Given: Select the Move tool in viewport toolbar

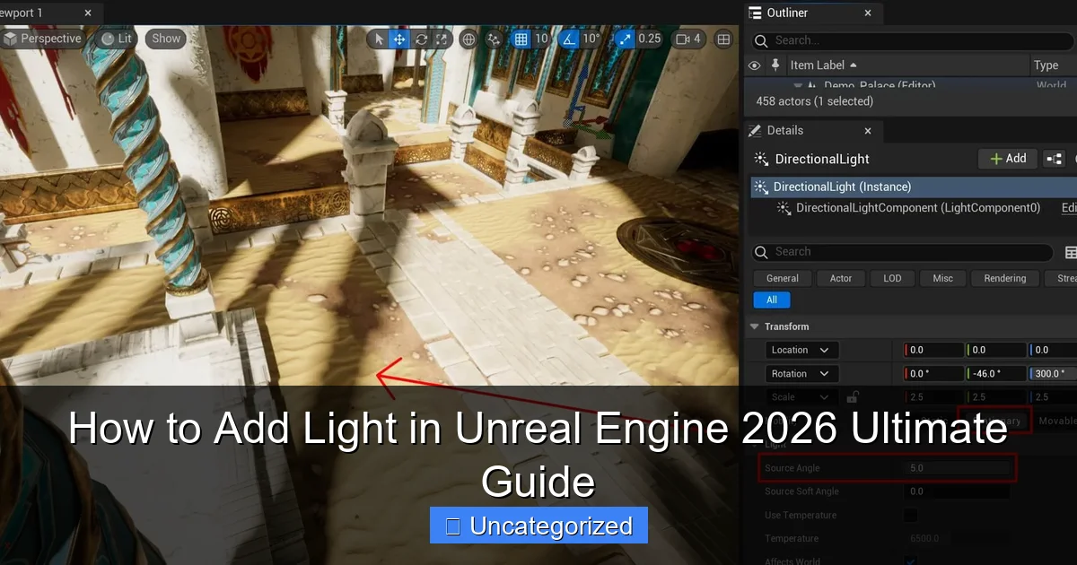Looking at the screenshot, I should point(398,39).
